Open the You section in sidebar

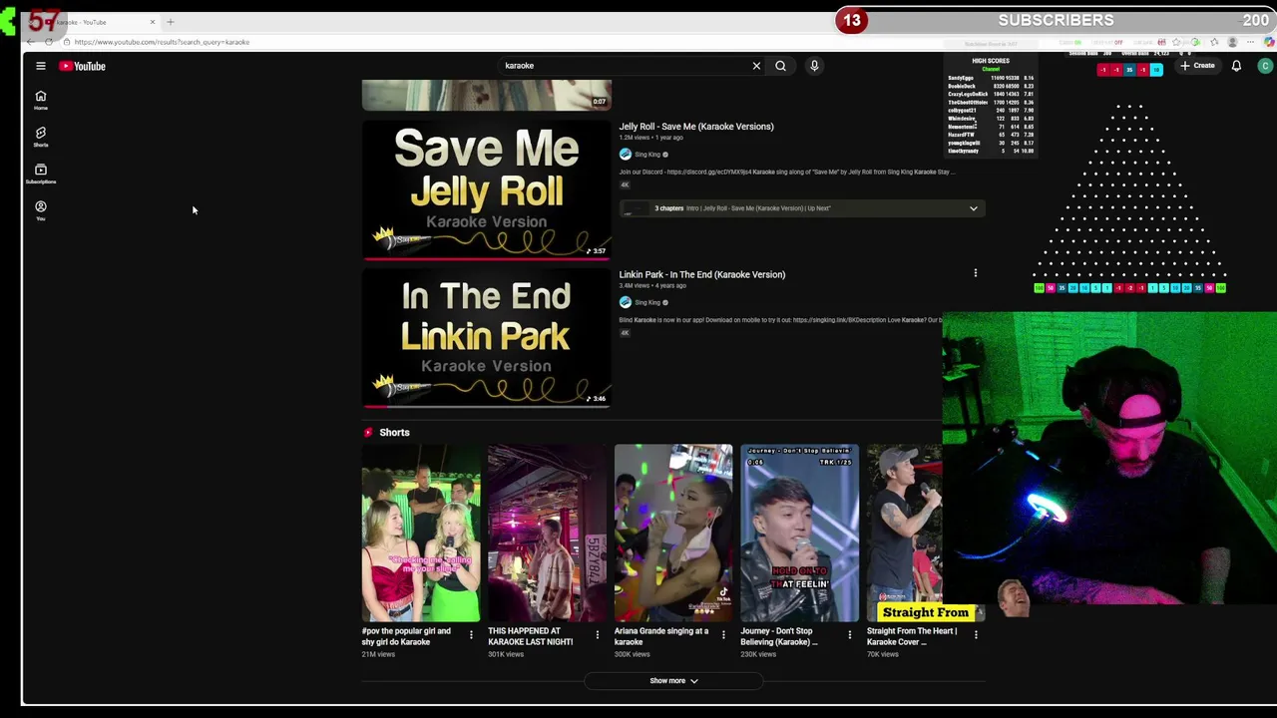pyautogui.click(x=41, y=210)
